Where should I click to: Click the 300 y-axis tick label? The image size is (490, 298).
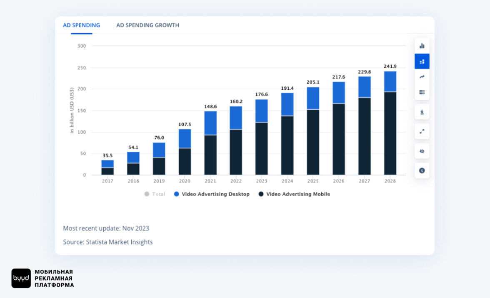coord(82,46)
